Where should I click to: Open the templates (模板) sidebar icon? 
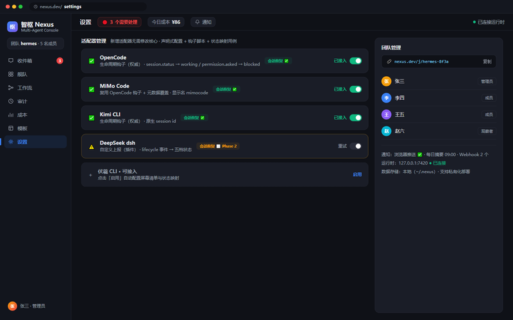pos(11,129)
